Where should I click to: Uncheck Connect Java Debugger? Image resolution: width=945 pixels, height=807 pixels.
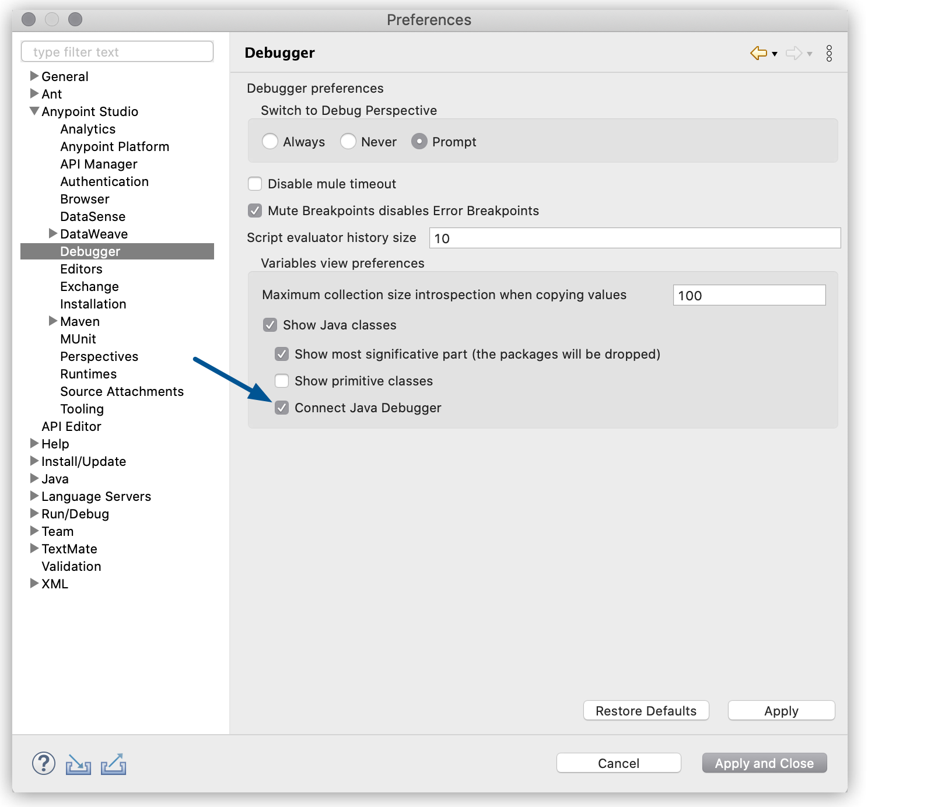tap(282, 408)
